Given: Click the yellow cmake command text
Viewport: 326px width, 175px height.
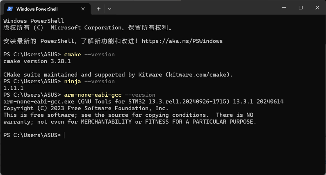Looking at the screenshot, I should pyautogui.click(x=72, y=54).
